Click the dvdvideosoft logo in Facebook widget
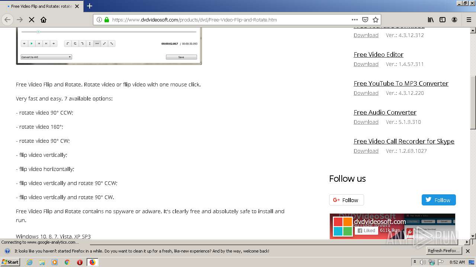The height and width of the screenshot is (267, 476). (x=342, y=227)
